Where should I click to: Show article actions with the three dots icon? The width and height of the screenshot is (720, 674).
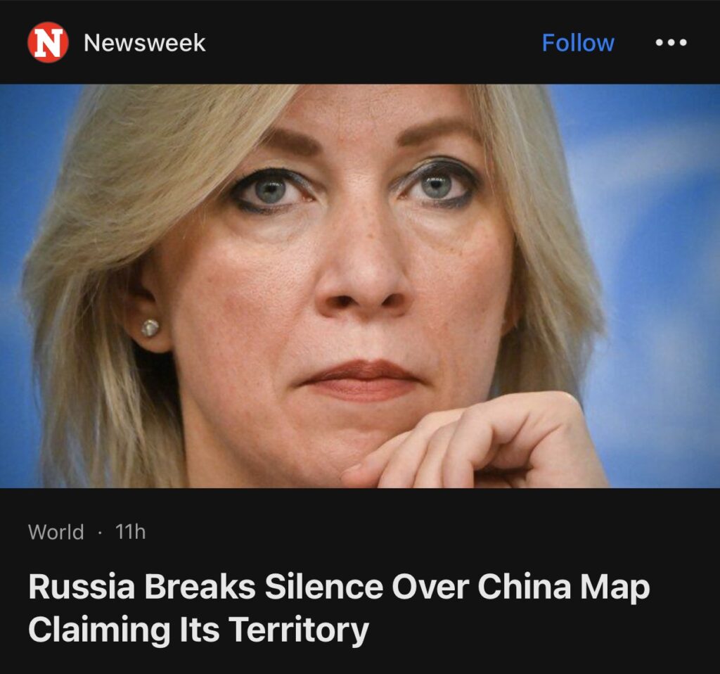pos(671,43)
